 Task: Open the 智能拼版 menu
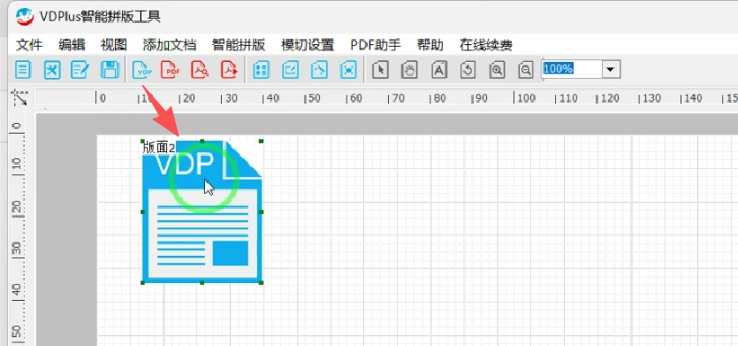(x=239, y=45)
